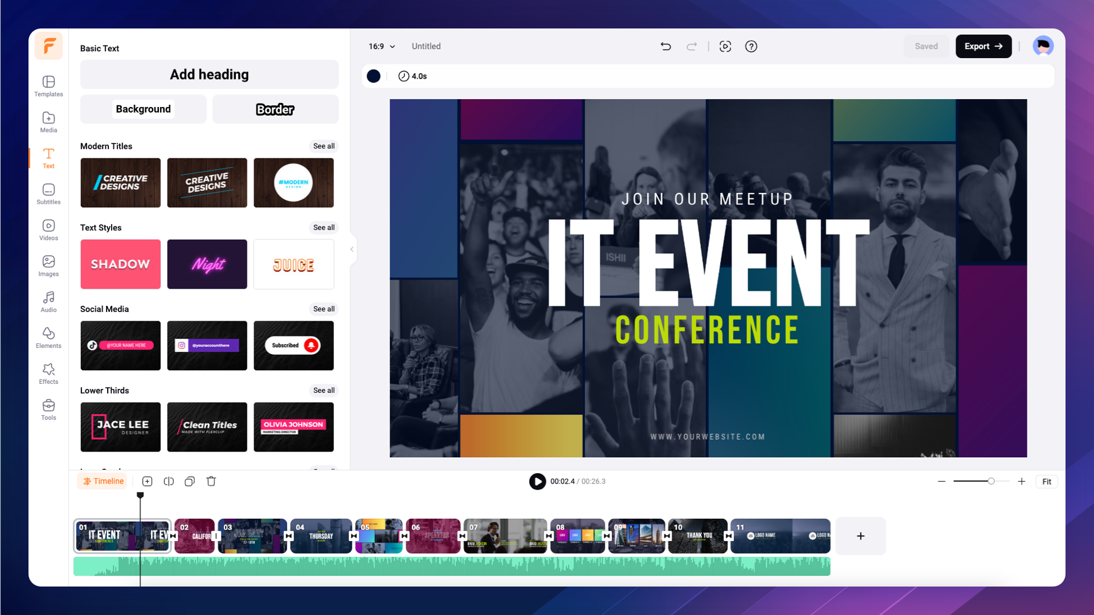Select the Elements panel

point(49,338)
